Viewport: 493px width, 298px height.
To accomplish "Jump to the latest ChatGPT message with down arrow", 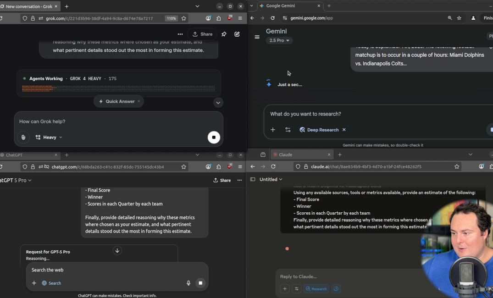I will coord(117,250).
